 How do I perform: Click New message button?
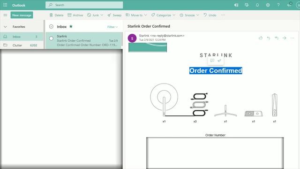pyautogui.click(x=22, y=15)
